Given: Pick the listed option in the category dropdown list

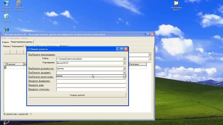Looking at the screenshot, I should 90,76.
